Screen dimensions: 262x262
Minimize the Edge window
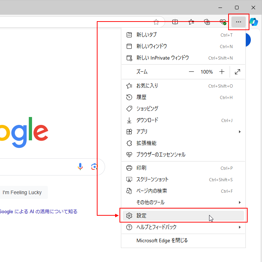click(220, 8)
